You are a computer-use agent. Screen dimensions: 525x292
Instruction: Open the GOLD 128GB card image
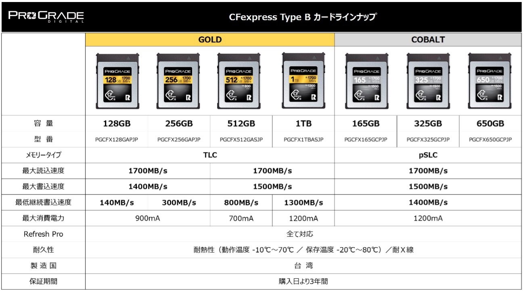(117, 82)
